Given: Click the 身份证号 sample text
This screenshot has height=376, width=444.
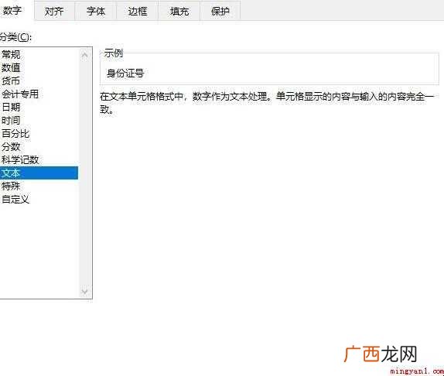Looking at the screenshot, I should click(x=125, y=73).
